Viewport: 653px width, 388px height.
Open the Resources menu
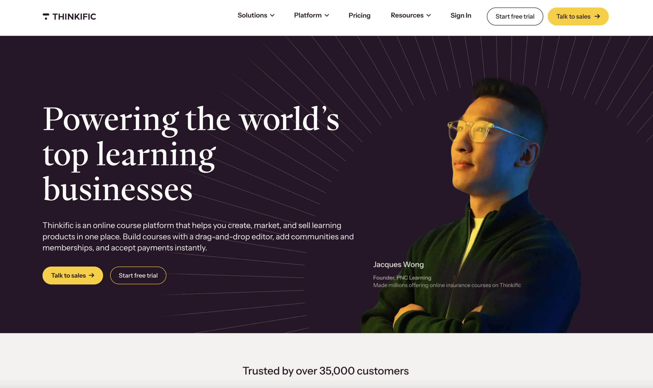411,15
